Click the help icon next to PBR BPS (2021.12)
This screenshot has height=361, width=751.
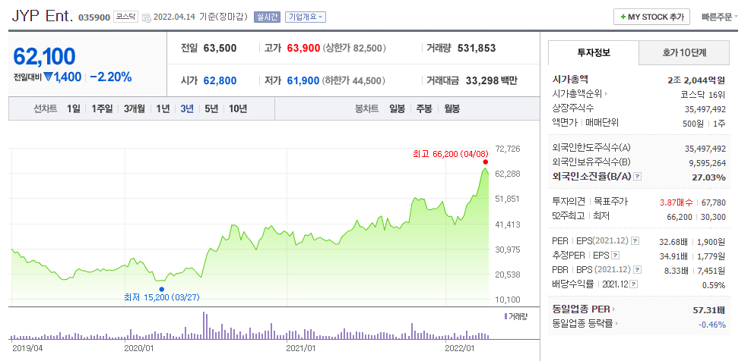coord(638,270)
